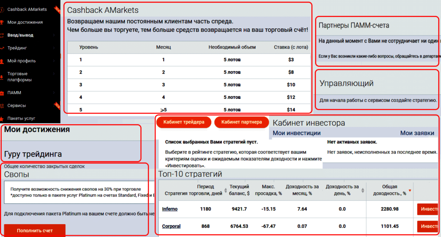Click the Стратегия column header
441x237 pixels.
pyautogui.click(x=176, y=194)
